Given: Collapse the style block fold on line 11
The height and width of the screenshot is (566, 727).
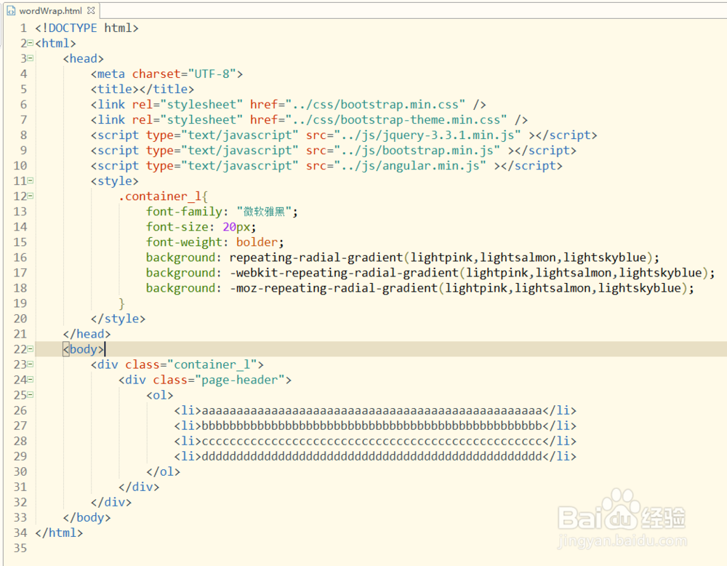Looking at the screenshot, I should (30, 180).
